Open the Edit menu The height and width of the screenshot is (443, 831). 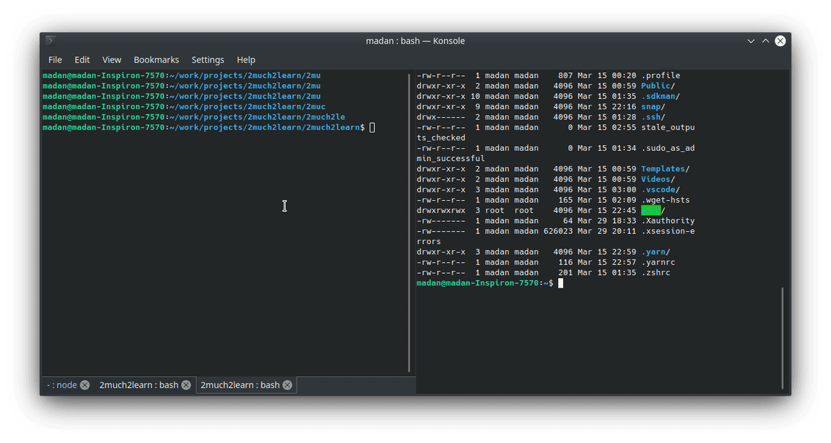82,59
